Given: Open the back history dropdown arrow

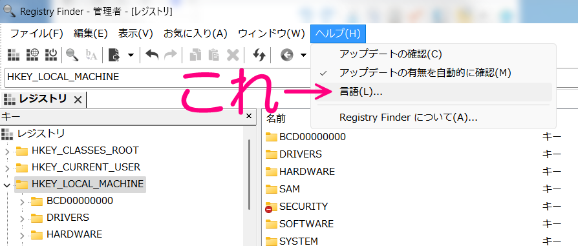Looking at the screenshot, I should click(x=303, y=56).
